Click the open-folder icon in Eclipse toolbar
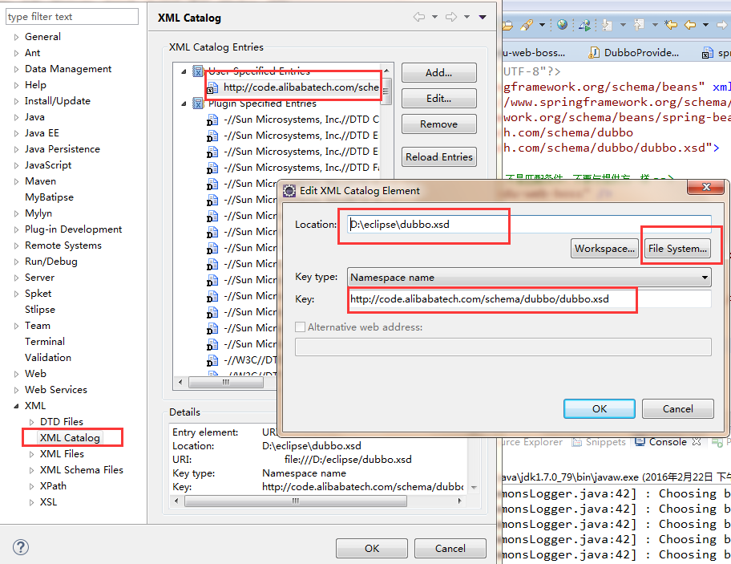The width and height of the screenshot is (731, 564). [507, 25]
